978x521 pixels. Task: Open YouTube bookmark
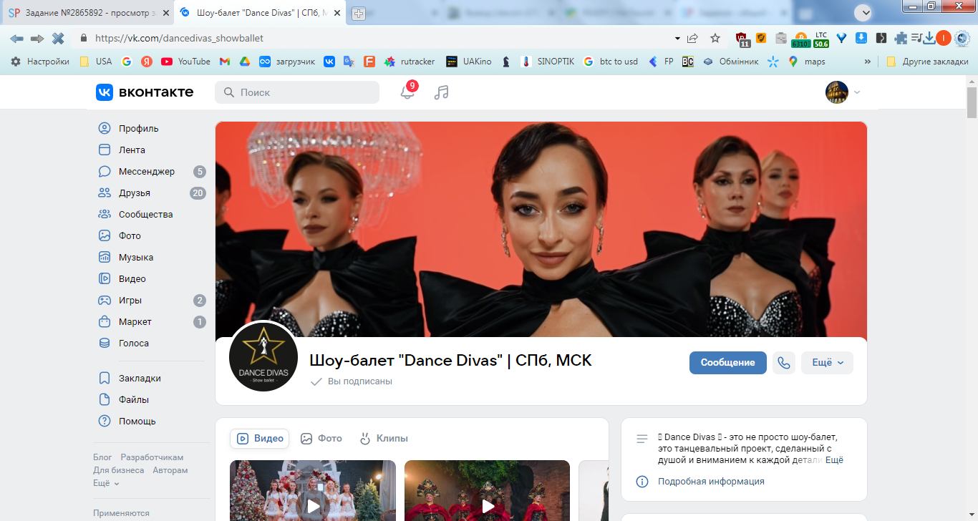click(186, 62)
